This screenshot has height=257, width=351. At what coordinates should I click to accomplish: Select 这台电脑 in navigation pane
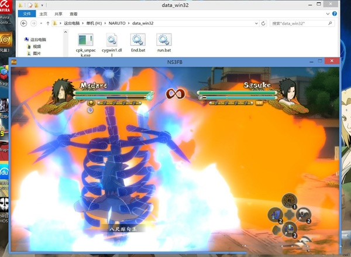pos(35,40)
